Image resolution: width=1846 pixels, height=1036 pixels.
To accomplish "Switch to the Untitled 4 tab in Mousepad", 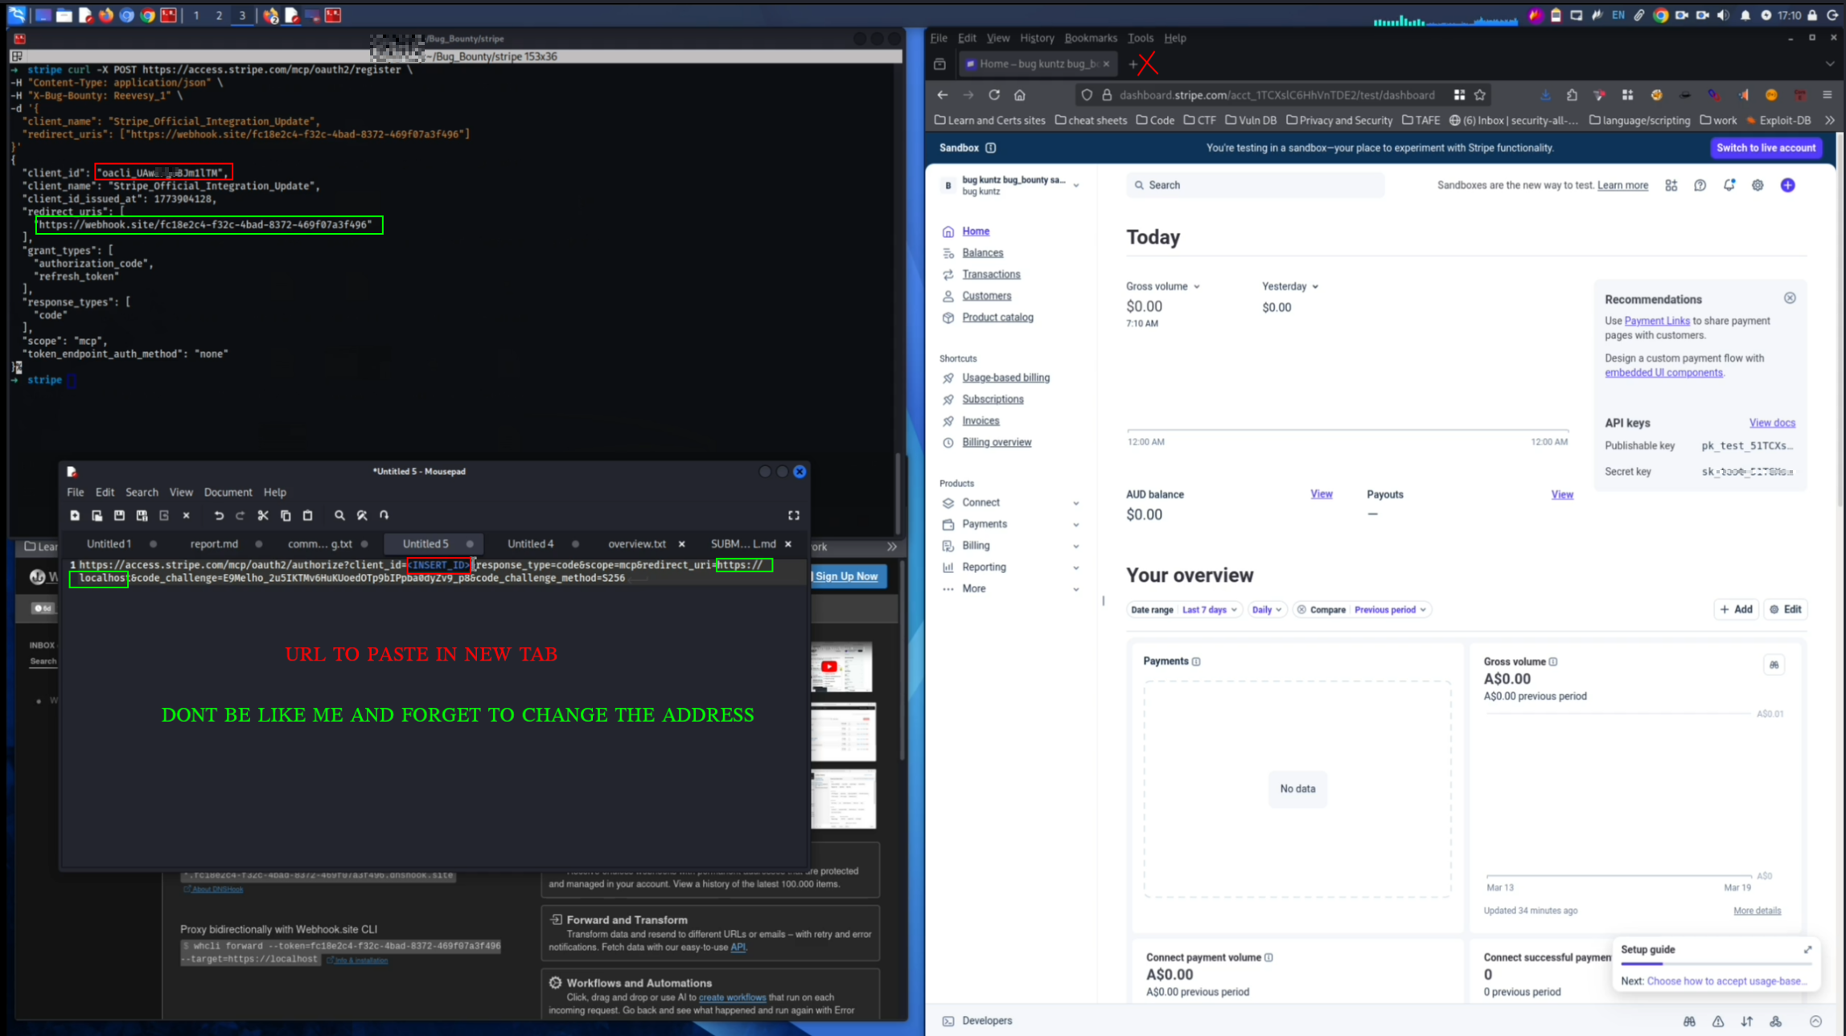I will 530,544.
